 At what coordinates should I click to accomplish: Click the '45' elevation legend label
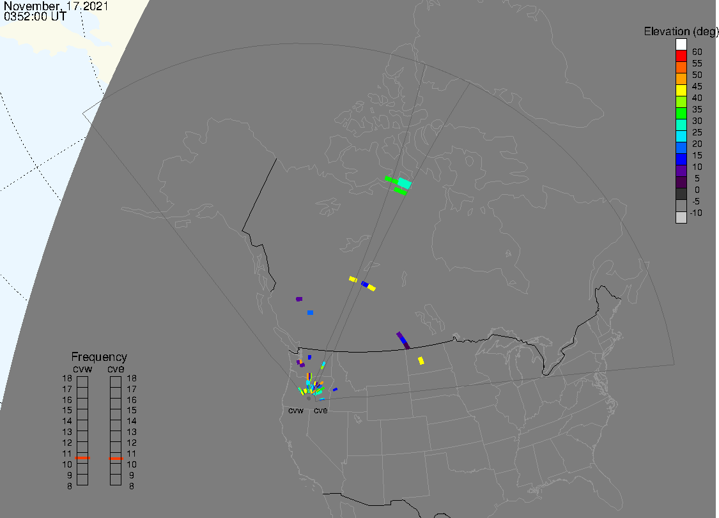[697, 86]
